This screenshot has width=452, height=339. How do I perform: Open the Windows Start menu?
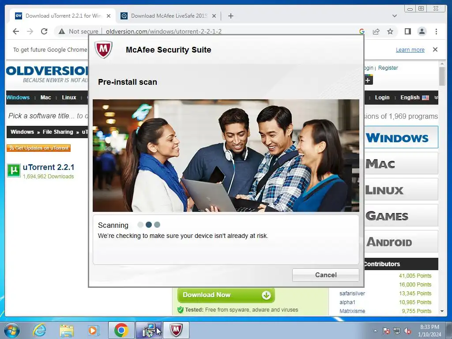[12, 330]
